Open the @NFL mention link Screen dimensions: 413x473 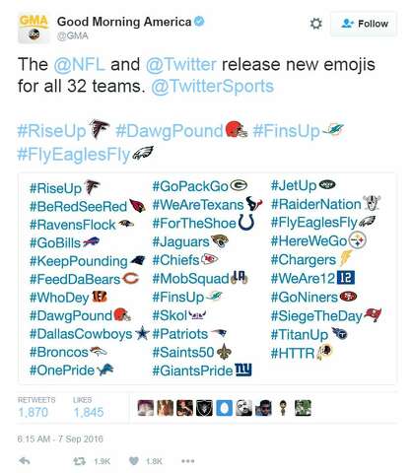(79, 64)
